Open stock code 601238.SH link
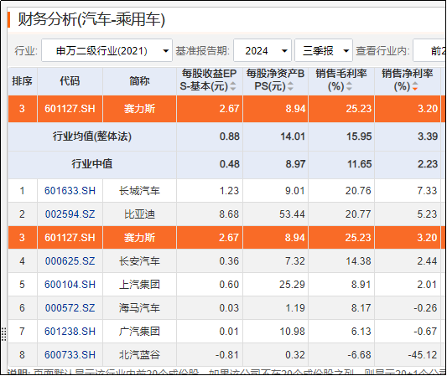 (70, 332)
